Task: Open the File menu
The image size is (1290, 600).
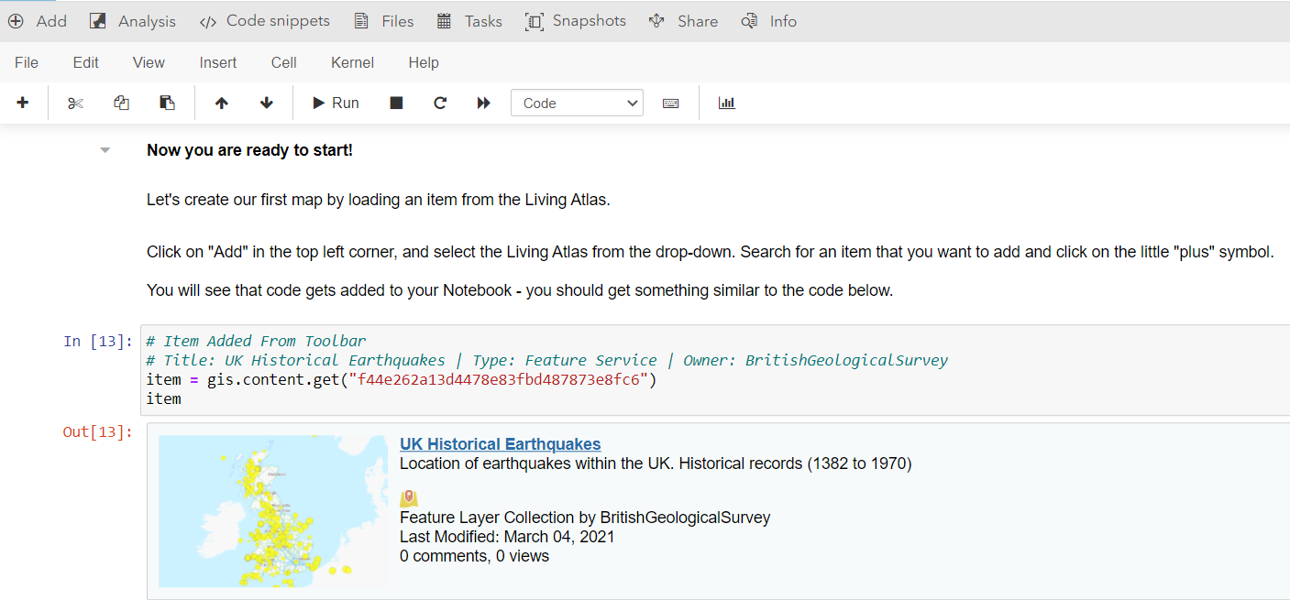Action: tap(27, 63)
